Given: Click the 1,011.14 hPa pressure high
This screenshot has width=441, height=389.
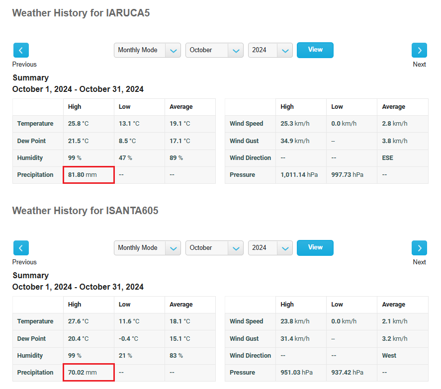Looking at the screenshot, I should 299,175.
